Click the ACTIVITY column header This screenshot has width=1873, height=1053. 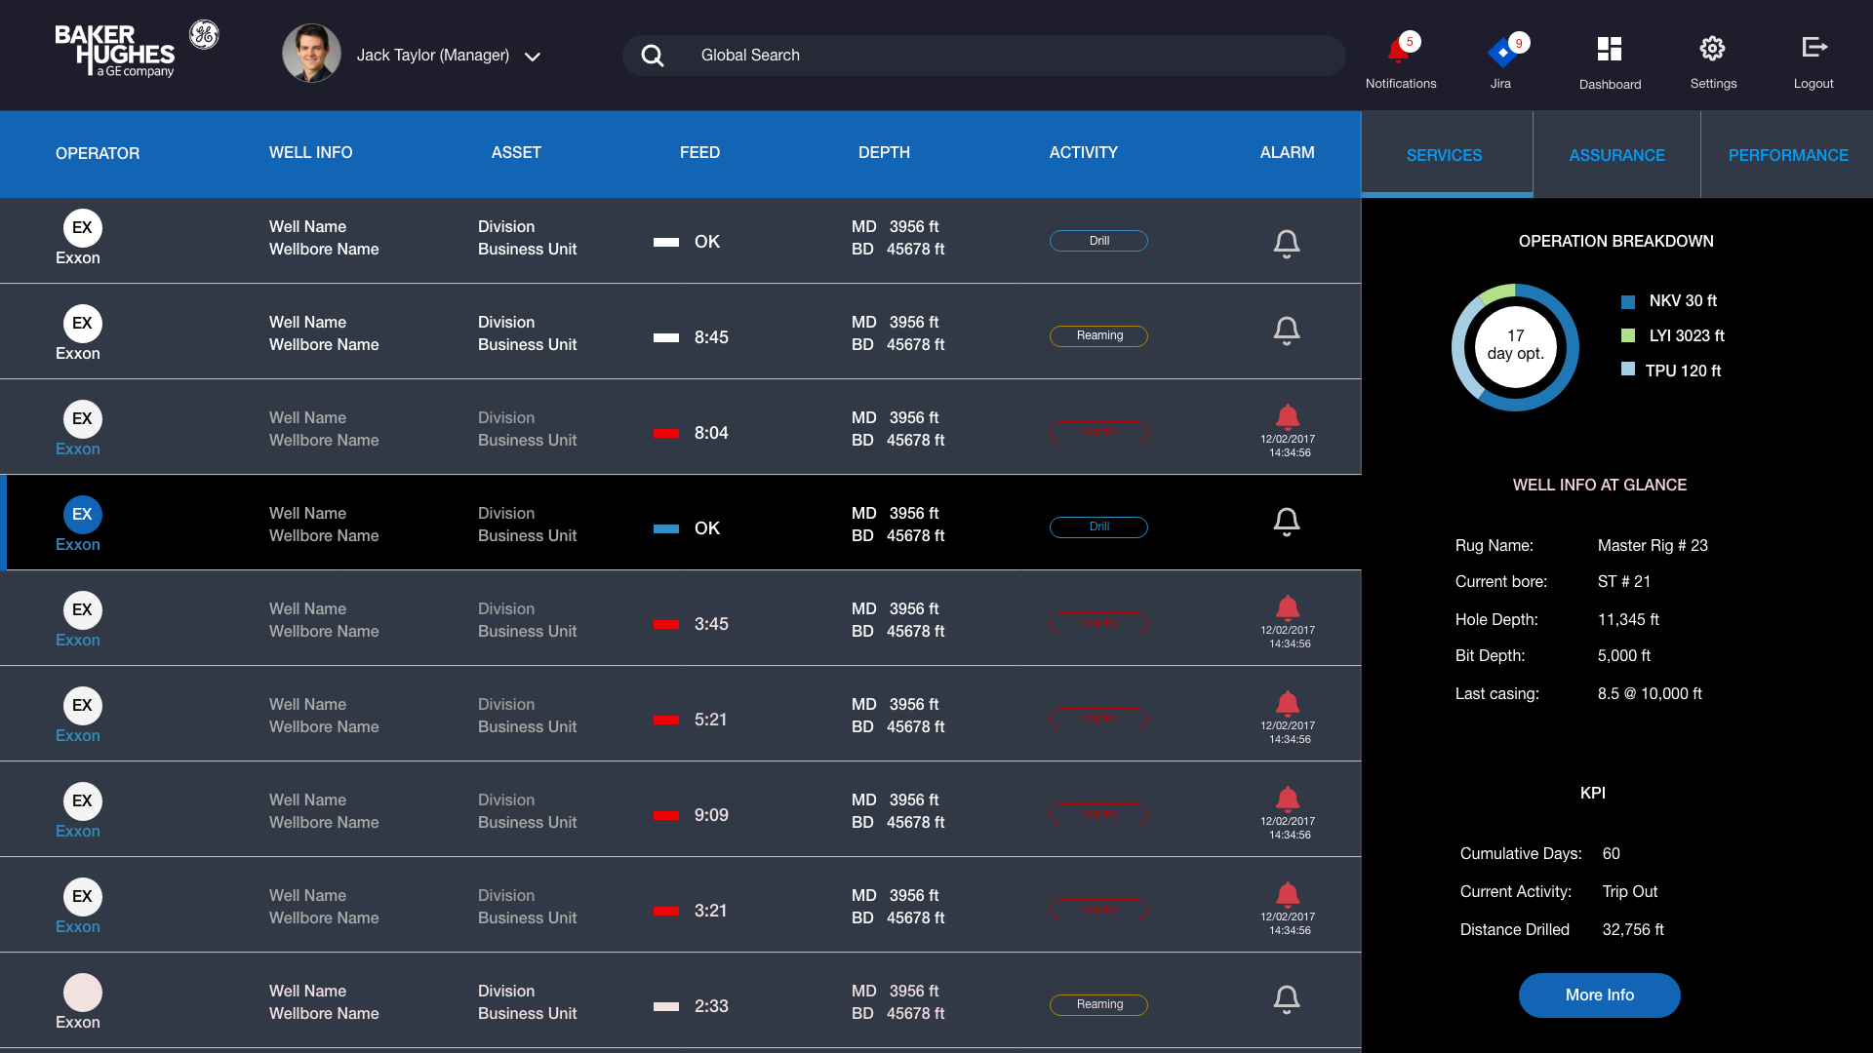[x=1083, y=153]
